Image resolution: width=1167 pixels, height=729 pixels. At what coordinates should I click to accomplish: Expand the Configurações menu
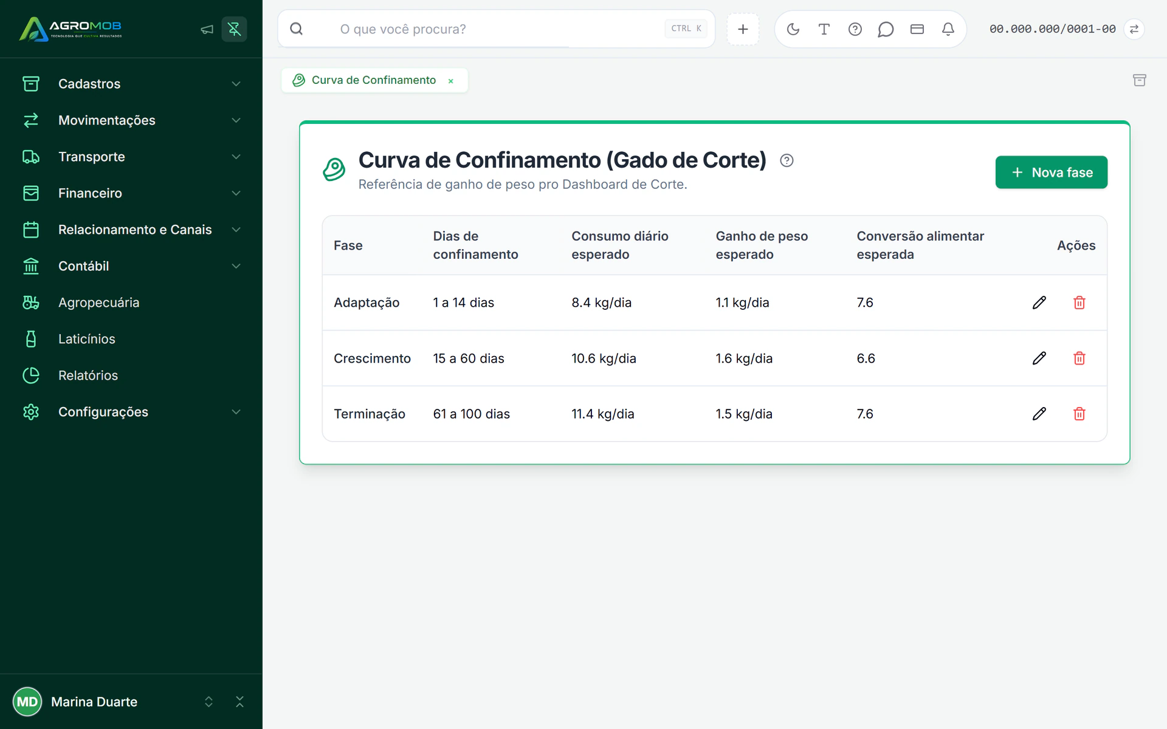131,412
